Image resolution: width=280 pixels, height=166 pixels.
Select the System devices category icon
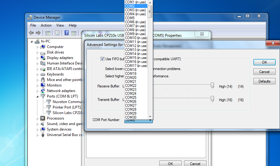[x=43, y=129]
